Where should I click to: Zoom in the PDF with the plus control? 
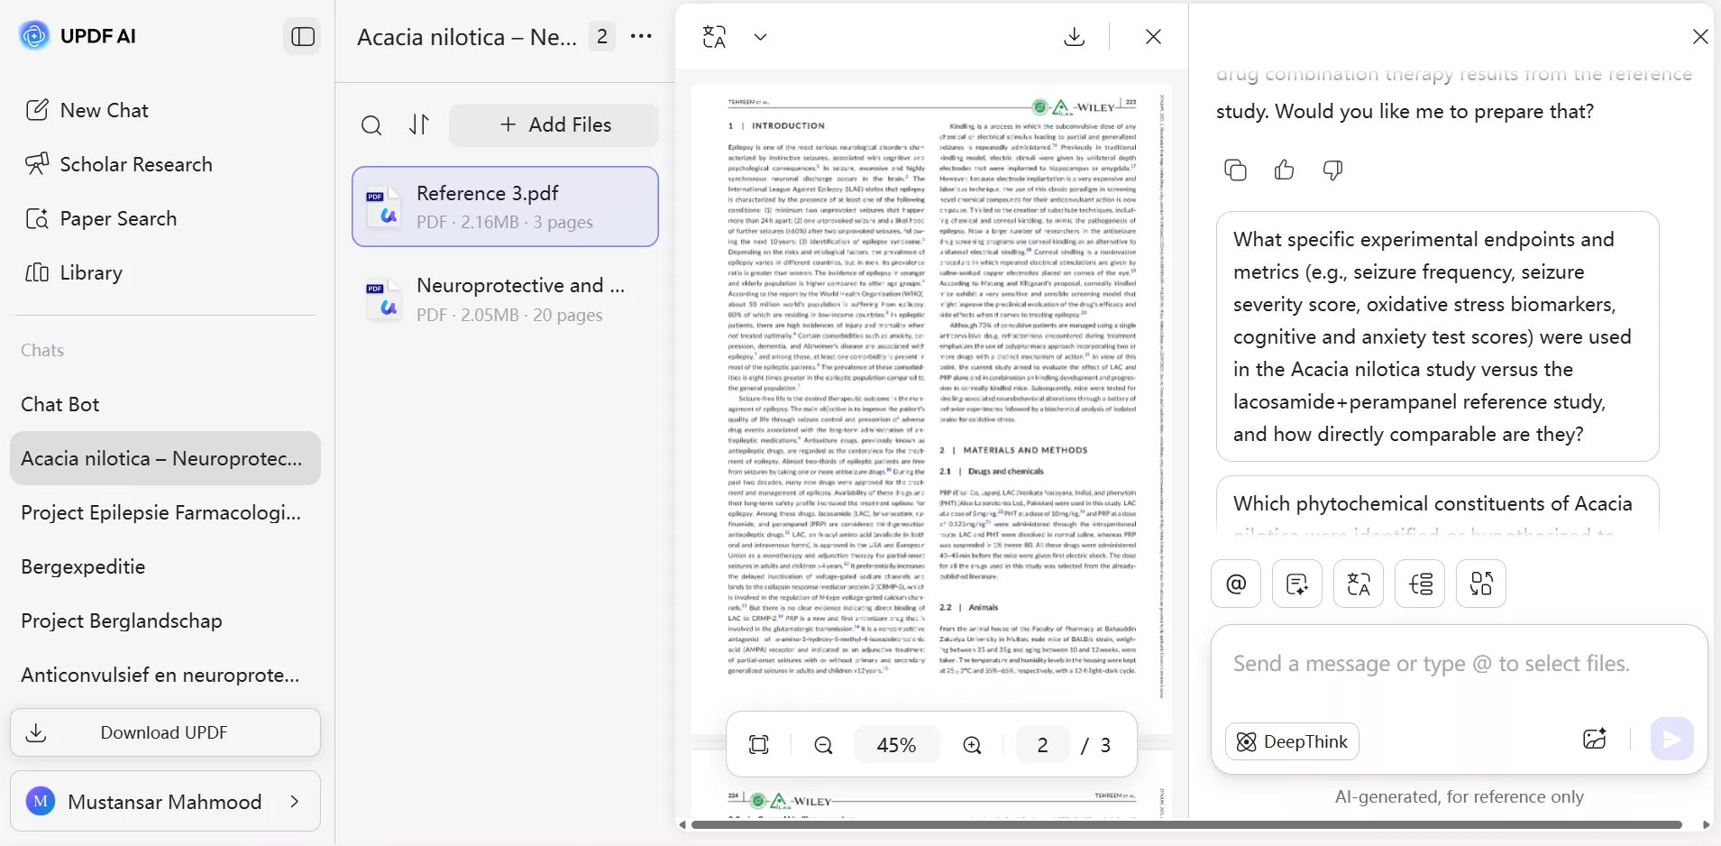click(x=972, y=745)
